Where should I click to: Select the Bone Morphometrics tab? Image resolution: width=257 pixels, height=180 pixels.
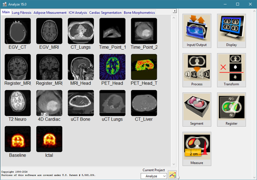(139, 13)
